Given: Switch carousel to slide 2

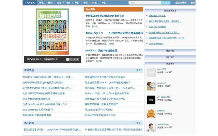Looking at the screenshot, I should click(x=71, y=60).
